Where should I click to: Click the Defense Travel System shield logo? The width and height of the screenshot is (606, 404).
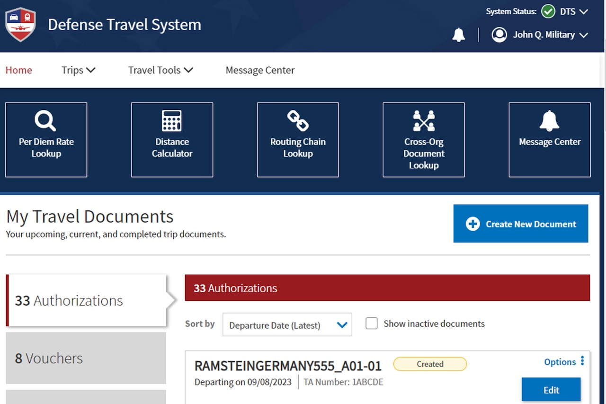(20, 25)
